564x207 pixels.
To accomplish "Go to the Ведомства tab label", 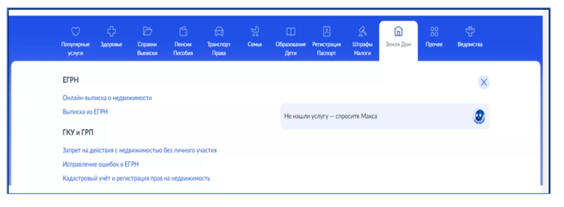I will point(470,44).
